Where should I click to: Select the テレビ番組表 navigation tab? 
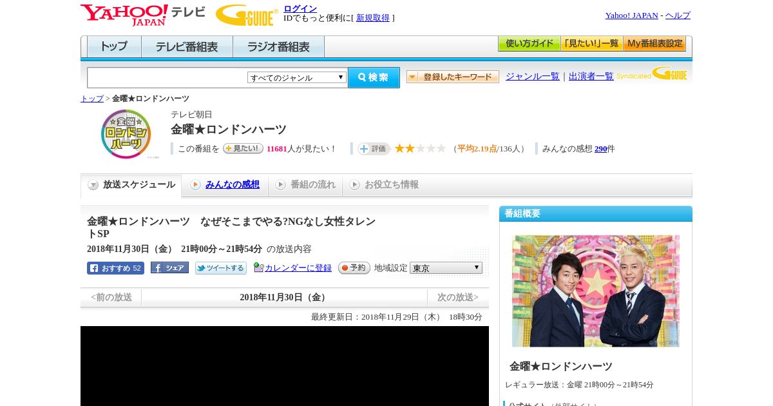187,47
